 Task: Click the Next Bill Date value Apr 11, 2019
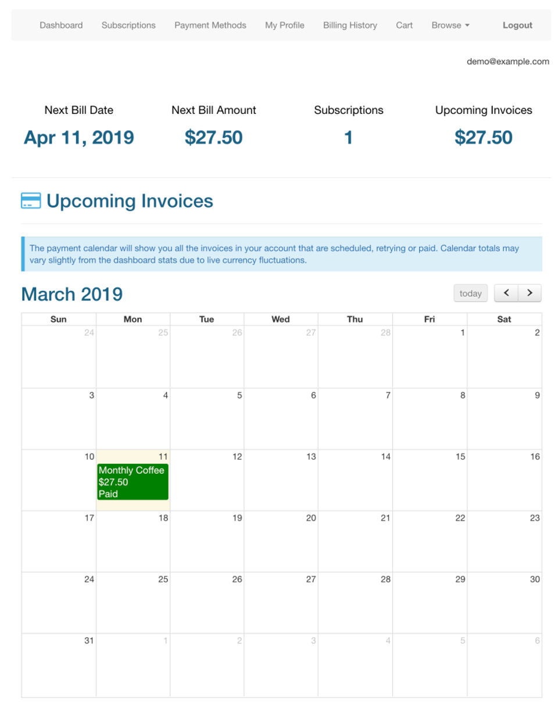pos(79,138)
